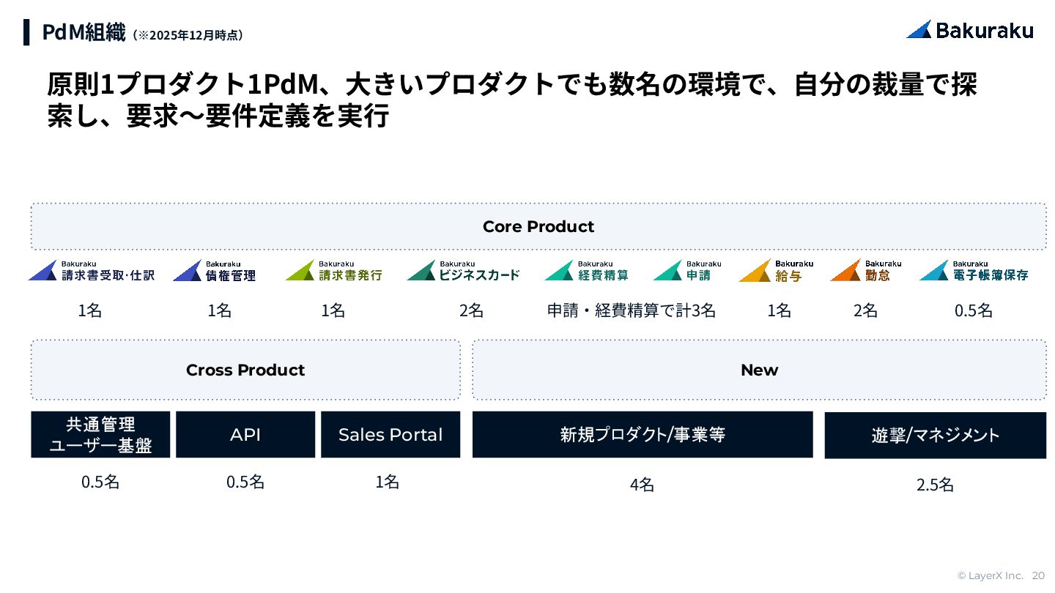Select the Bakuraku 債権管理 product logo

coord(215,271)
